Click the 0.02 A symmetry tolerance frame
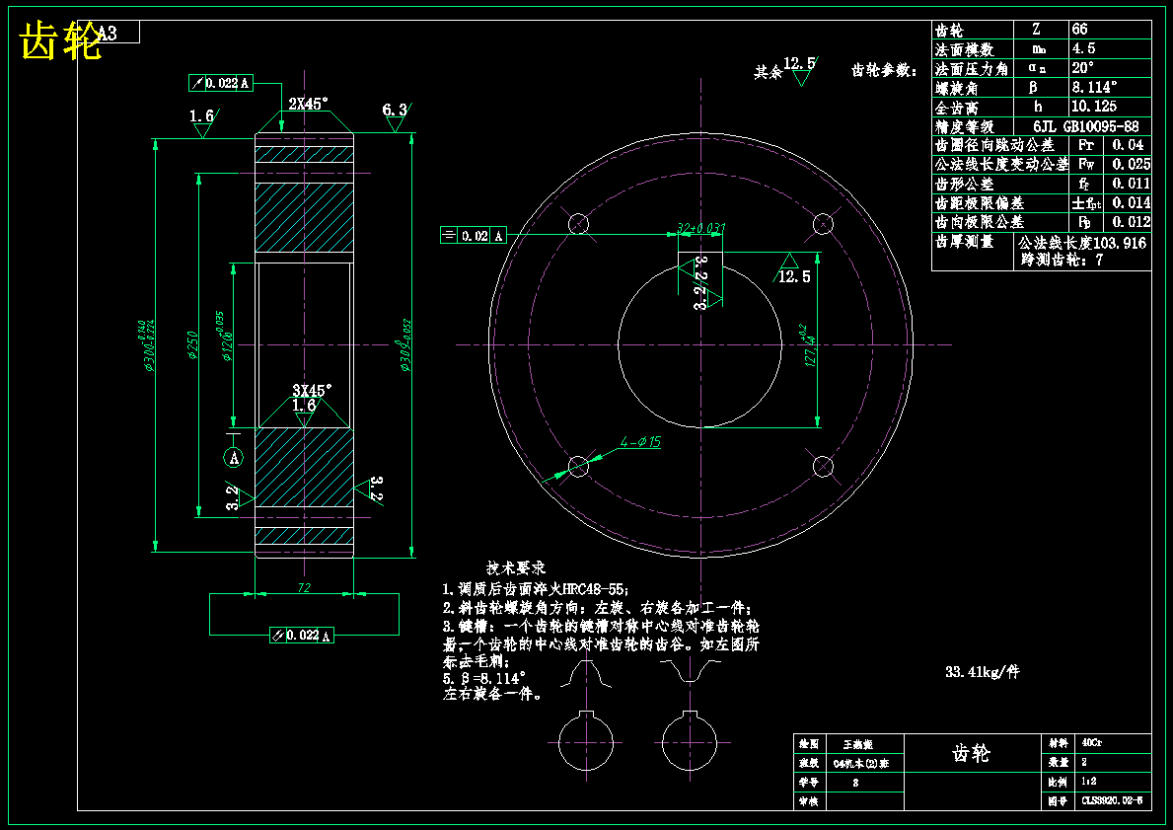Viewport: 1173px width, 830px height. point(474,236)
